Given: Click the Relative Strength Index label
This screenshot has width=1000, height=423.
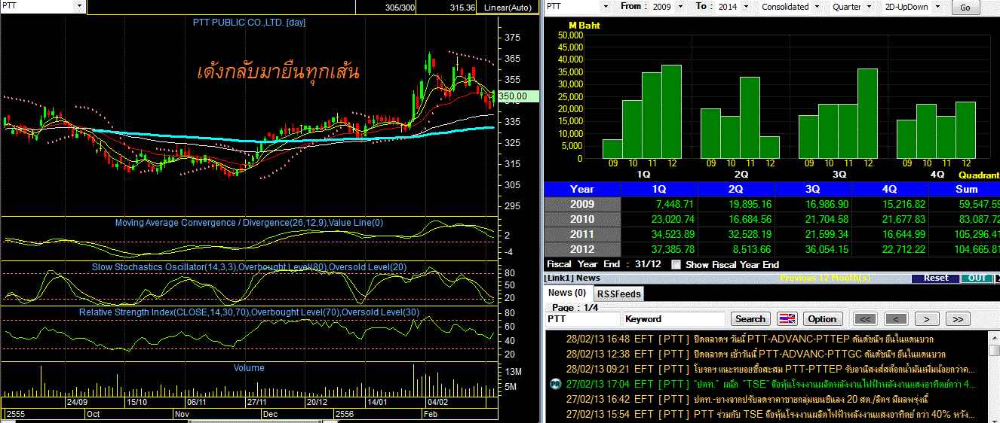Looking at the screenshot, I should click(250, 312).
